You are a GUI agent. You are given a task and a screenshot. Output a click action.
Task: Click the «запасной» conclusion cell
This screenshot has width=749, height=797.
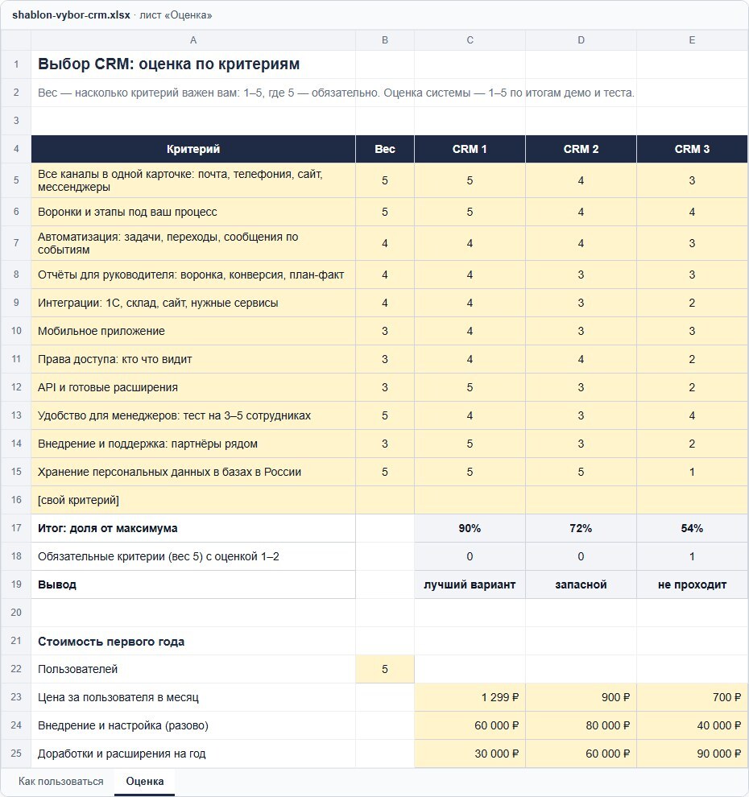click(581, 584)
